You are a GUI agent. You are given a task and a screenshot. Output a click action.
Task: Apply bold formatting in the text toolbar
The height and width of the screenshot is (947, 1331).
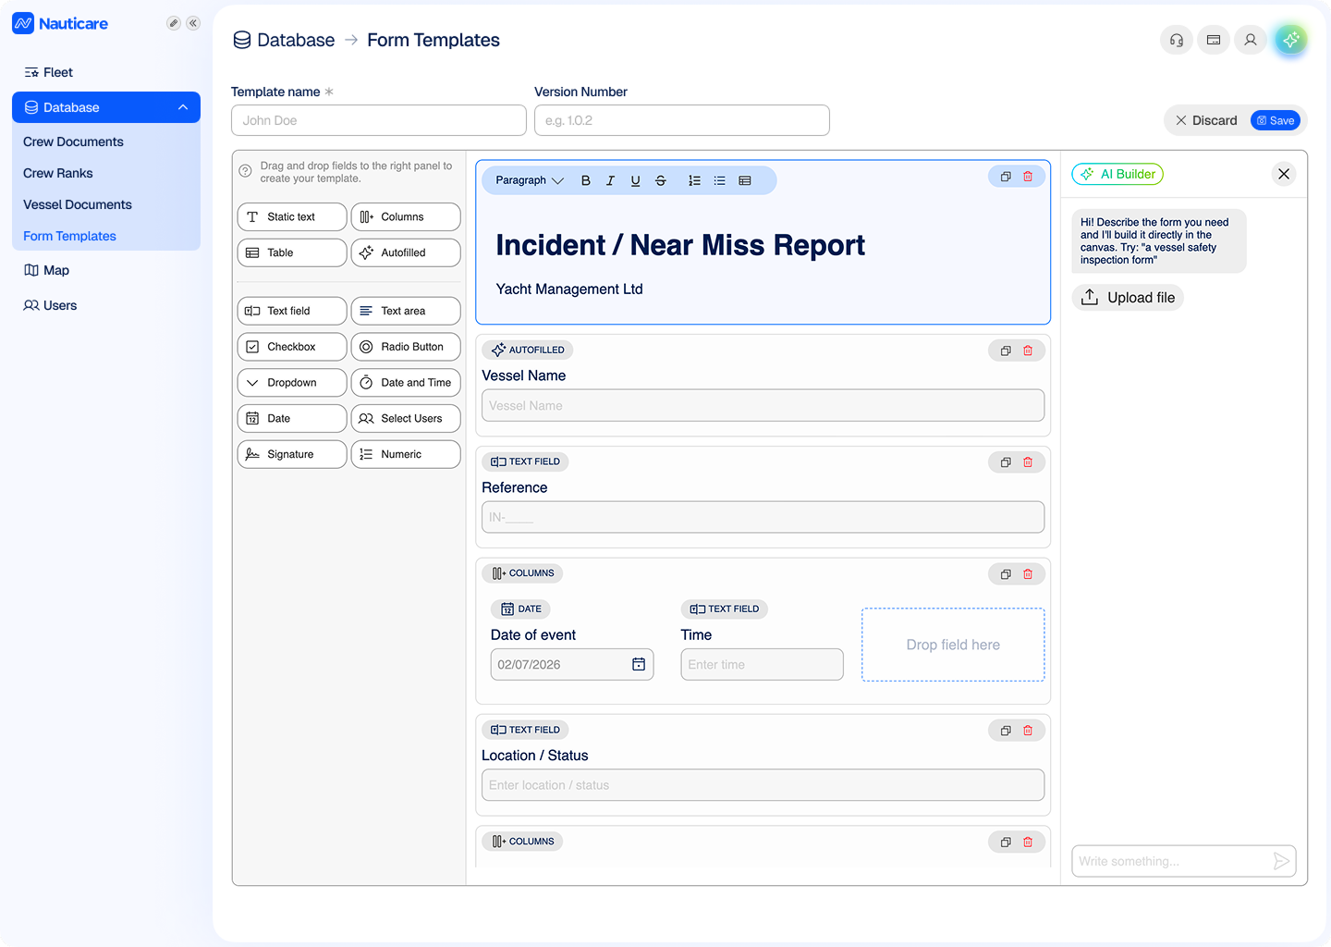(x=585, y=180)
